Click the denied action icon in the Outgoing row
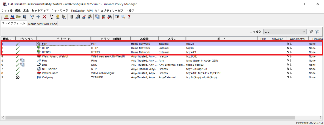Viewport: 324px width, 125px height. point(18,77)
